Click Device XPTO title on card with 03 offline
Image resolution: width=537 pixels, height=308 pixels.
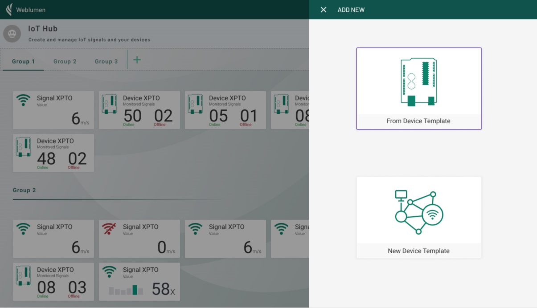(x=55, y=269)
